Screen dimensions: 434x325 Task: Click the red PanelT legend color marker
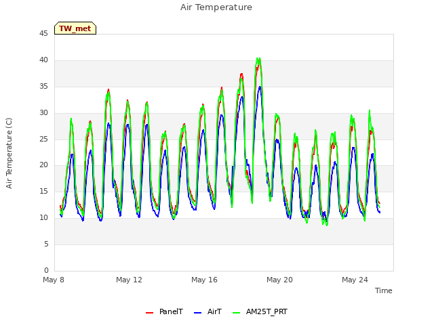[x=149, y=313]
